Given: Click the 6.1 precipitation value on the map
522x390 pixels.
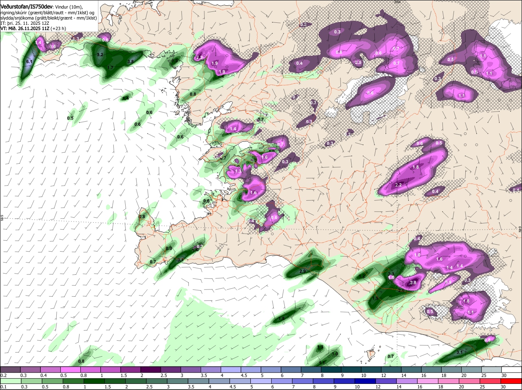Looking at the screenshot, I should pos(29,61).
